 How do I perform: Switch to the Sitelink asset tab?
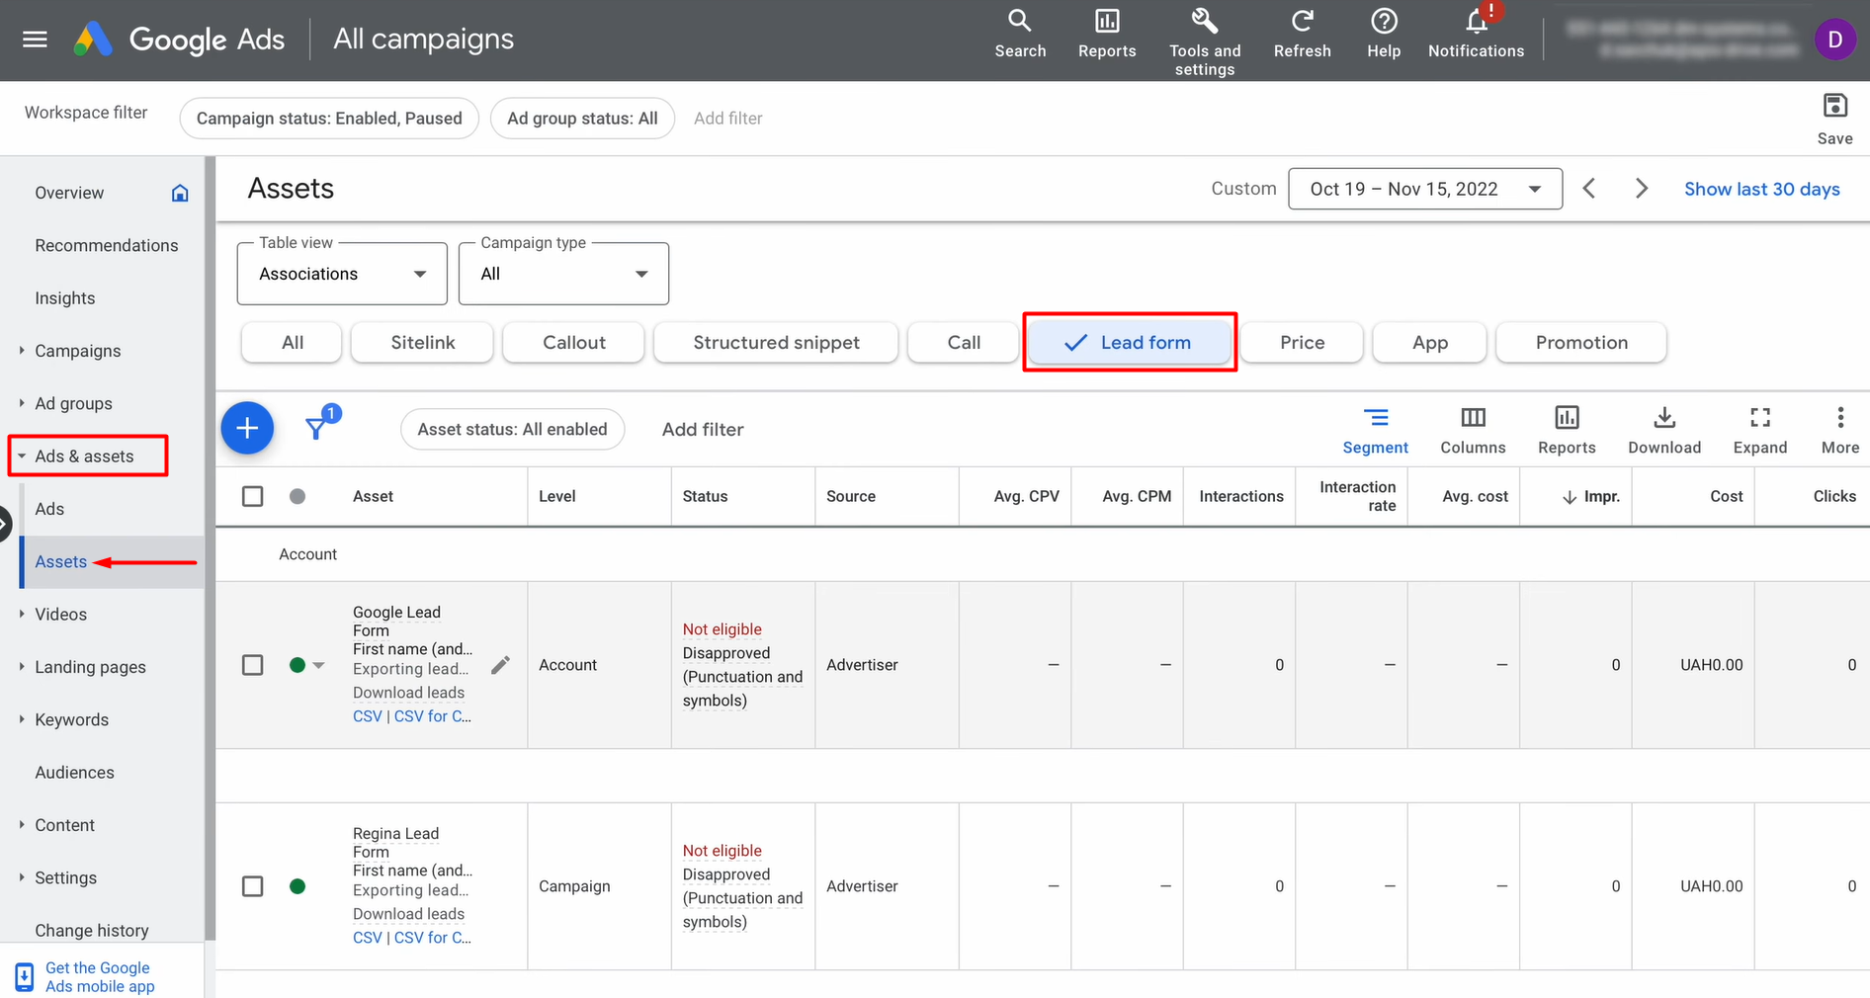(422, 343)
